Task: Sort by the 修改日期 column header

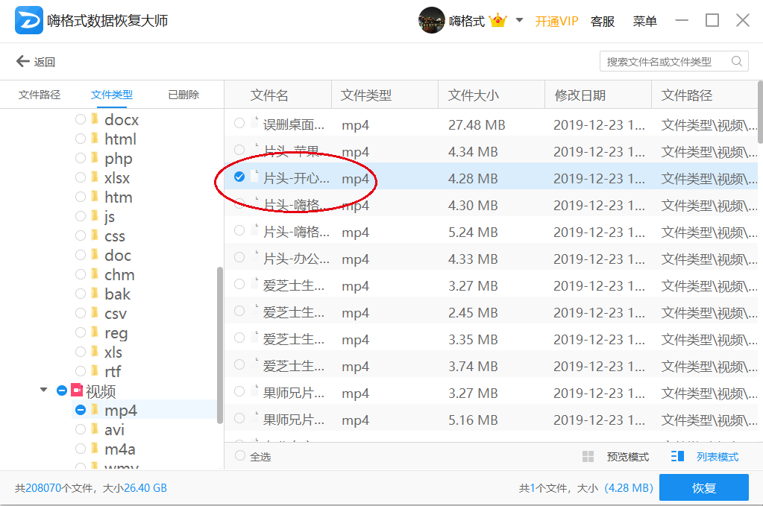Action: coord(580,95)
